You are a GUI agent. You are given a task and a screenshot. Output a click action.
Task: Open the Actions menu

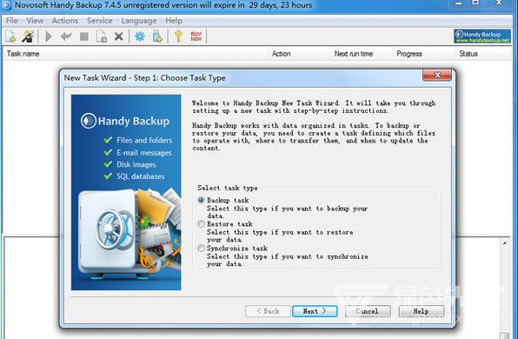[x=64, y=21]
